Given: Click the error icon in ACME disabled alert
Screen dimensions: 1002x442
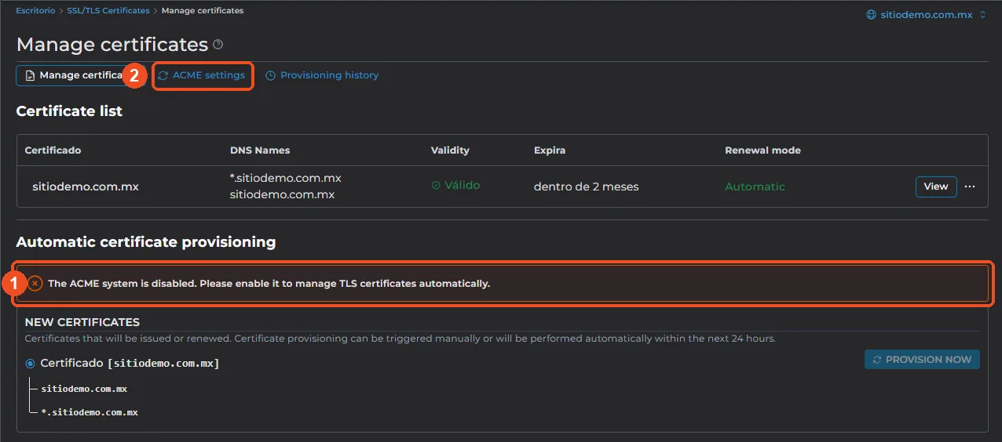Looking at the screenshot, I should click(x=35, y=283).
